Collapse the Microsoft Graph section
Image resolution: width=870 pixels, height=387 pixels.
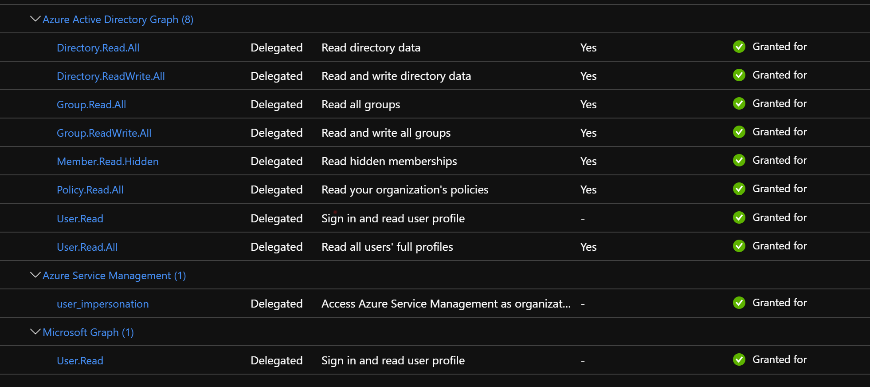(x=35, y=331)
